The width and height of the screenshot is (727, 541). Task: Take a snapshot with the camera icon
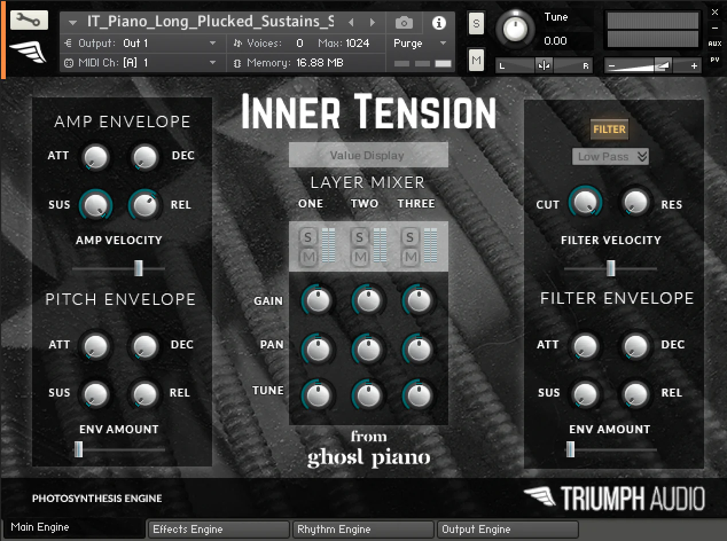click(x=404, y=23)
